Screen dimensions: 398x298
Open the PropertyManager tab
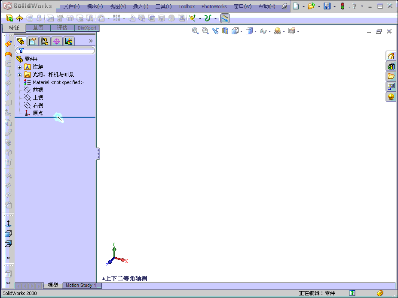tap(33, 41)
